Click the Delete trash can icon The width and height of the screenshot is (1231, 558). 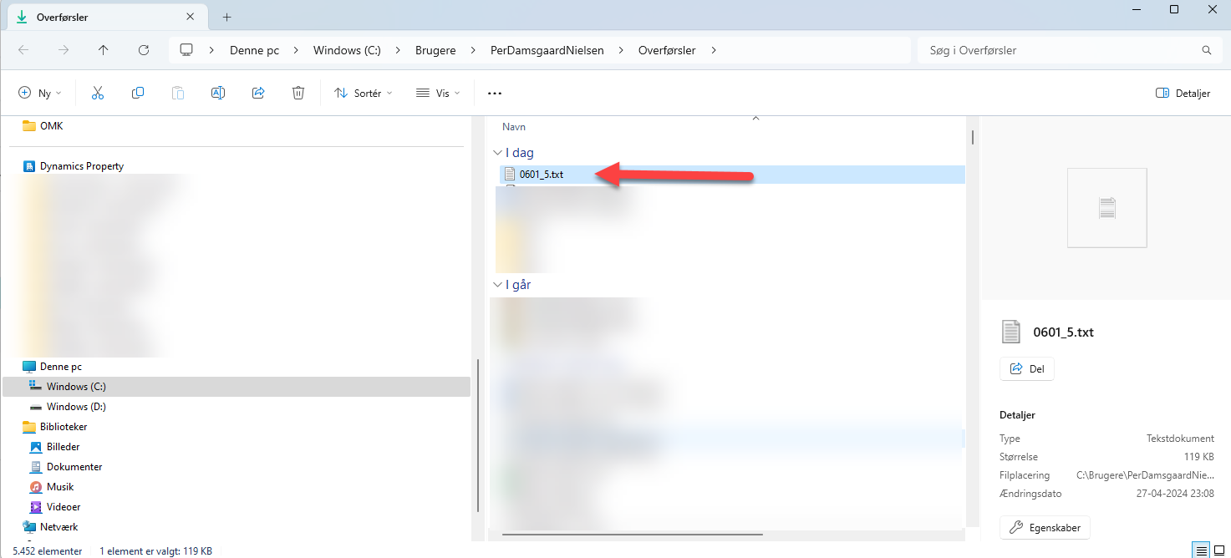click(298, 94)
